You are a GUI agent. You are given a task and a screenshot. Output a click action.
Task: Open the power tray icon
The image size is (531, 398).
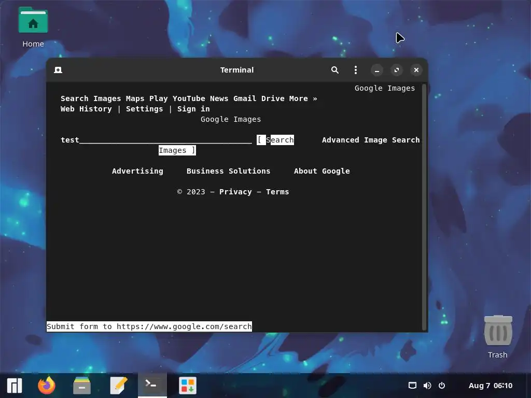pyautogui.click(x=442, y=386)
